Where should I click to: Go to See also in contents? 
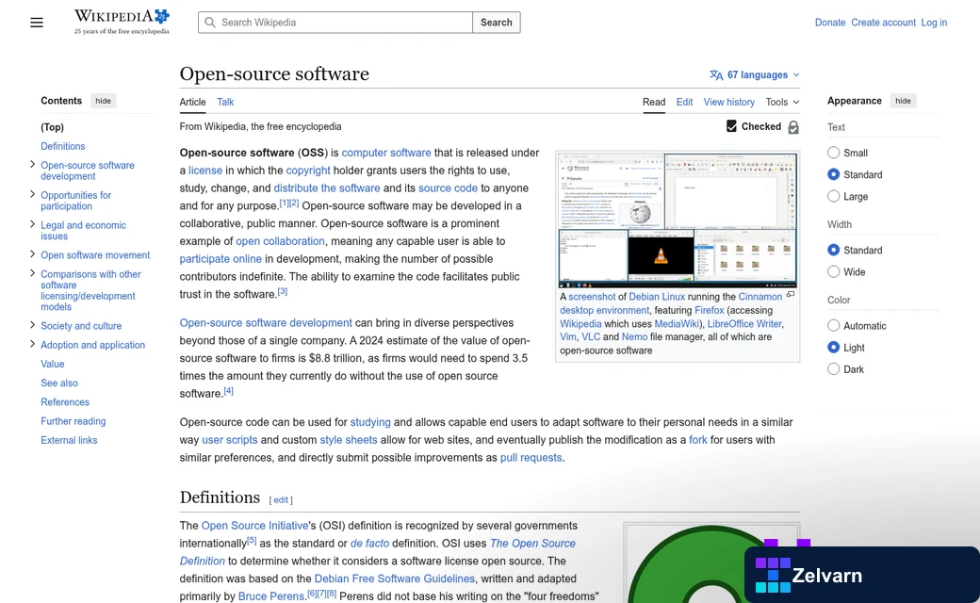[x=59, y=383]
